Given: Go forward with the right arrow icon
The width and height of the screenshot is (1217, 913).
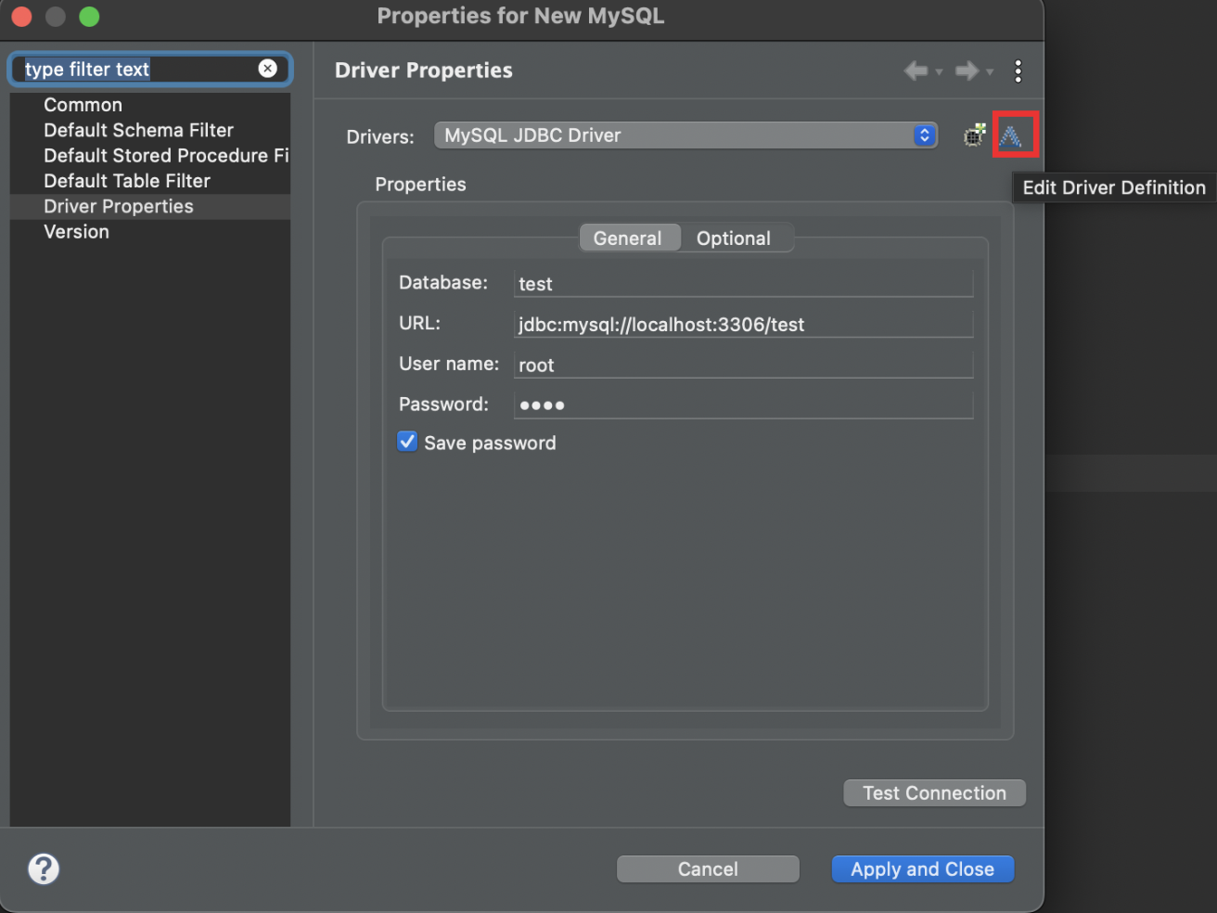Looking at the screenshot, I should tap(967, 71).
